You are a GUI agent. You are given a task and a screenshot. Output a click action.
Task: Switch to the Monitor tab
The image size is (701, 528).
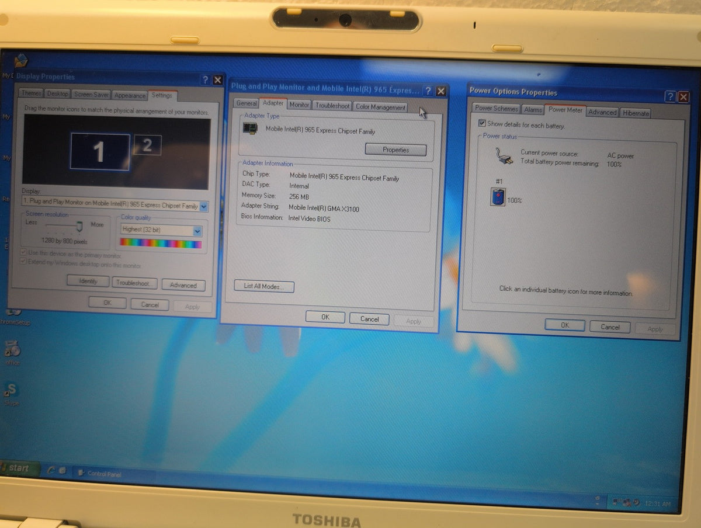pos(299,105)
